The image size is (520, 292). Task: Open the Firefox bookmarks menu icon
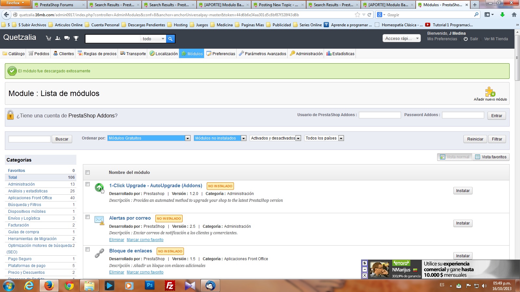[x=489, y=15]
